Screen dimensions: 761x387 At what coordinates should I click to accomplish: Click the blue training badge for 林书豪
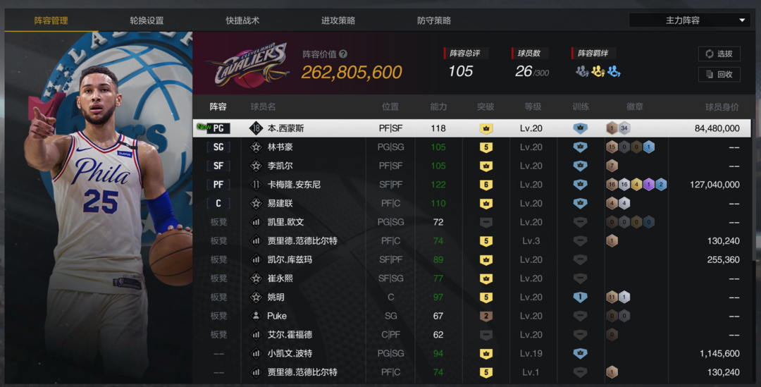click(580, 147)
